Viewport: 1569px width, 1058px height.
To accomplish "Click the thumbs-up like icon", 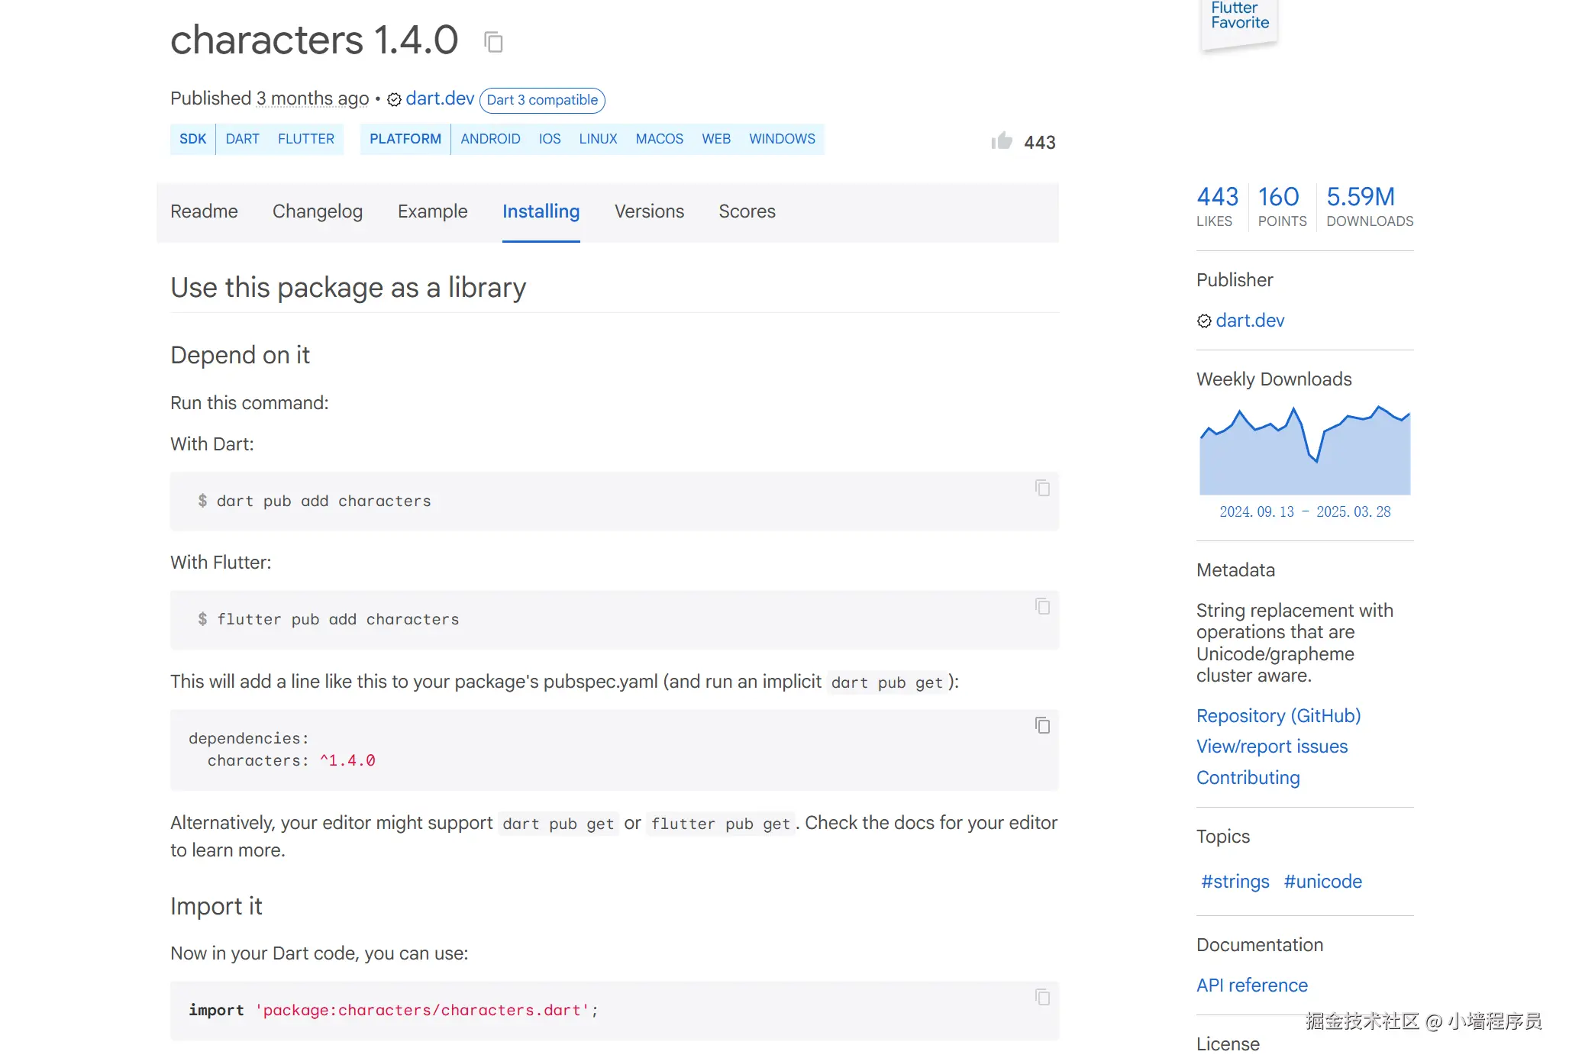I will pyautogui.click(x=1001, y=141).
